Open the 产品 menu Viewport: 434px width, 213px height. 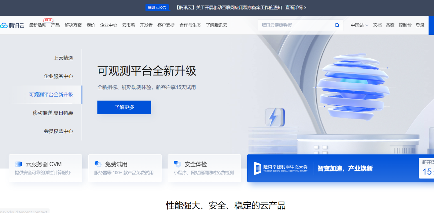55,25
